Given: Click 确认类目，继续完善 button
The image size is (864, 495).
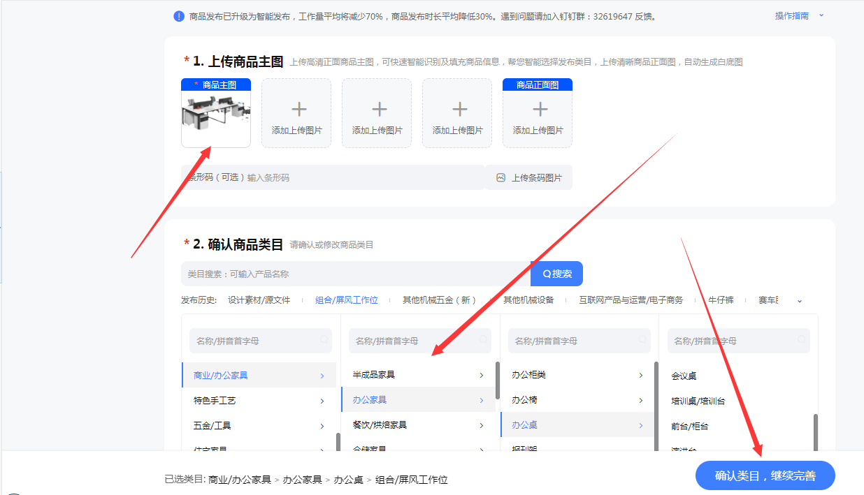Looking at the screenshot, I should (765, 475).
